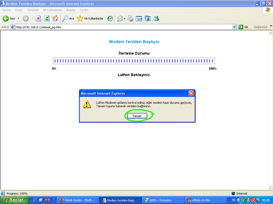Click the scrollbar up arrow
Viewport: 273px width, 204px height.
coord(270,33)
